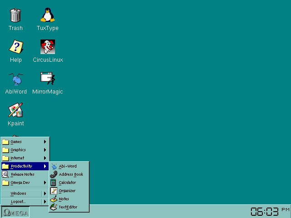The height and width of the screenshot is (218, 291).
Task: Click the Graphics folder icon
Action: click(x=5, y=150)
